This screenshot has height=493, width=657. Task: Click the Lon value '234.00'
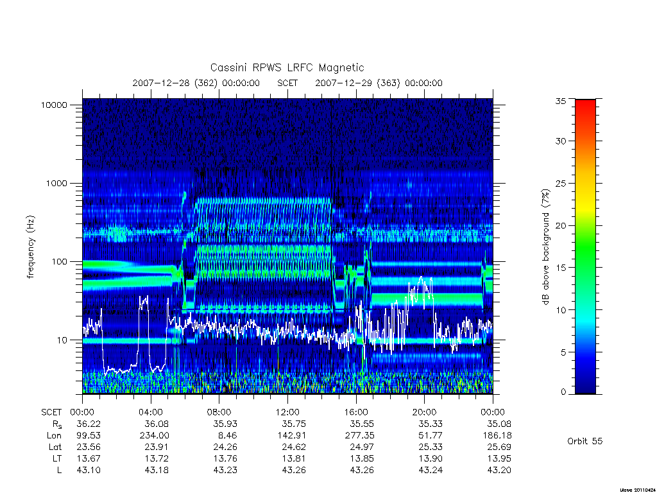154,436
